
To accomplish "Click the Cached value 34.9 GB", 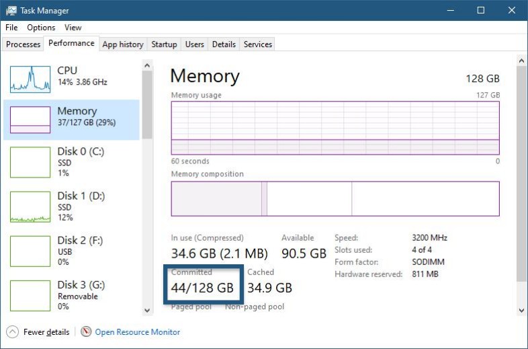I will click(x=270, y=288).
